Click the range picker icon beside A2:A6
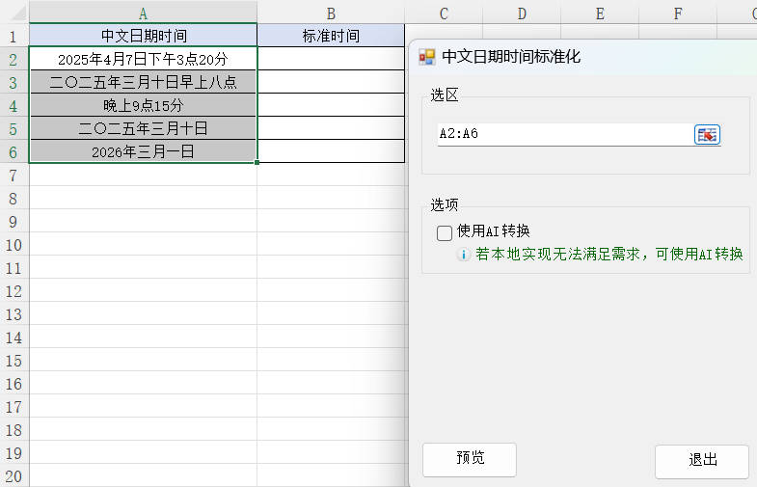The height and width of the screenshot is (487, 757). [x=707, y=134]
